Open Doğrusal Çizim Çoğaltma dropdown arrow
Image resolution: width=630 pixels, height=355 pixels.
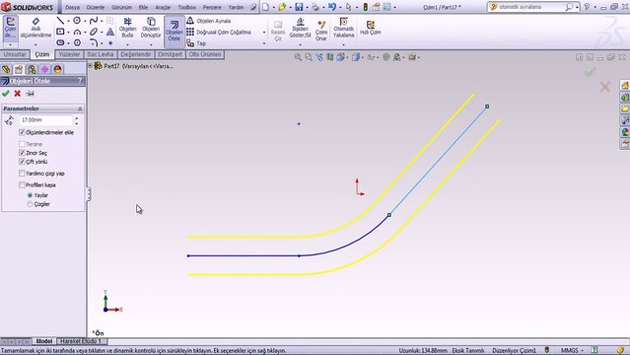tap(264, 33)
